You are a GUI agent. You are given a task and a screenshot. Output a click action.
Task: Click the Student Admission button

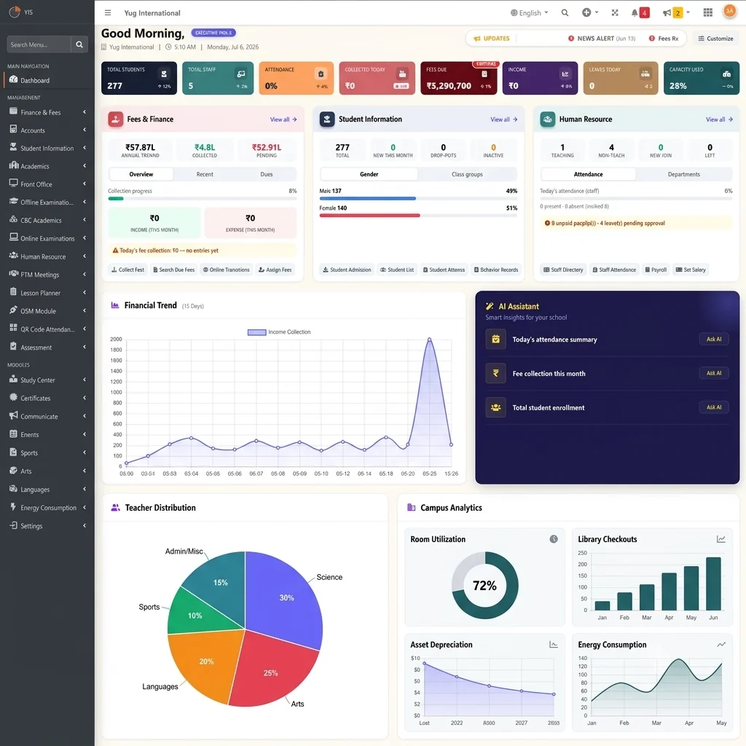pyautogui.click(x=347, y=270)
